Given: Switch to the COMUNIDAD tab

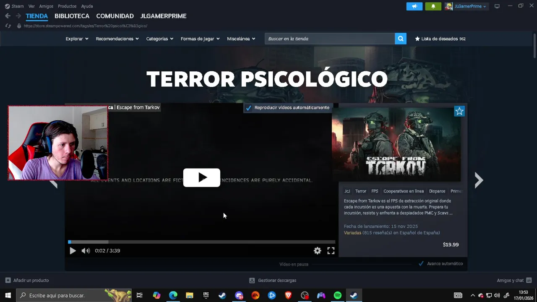Looking at the screenshot, I should (x=115, y=16).
